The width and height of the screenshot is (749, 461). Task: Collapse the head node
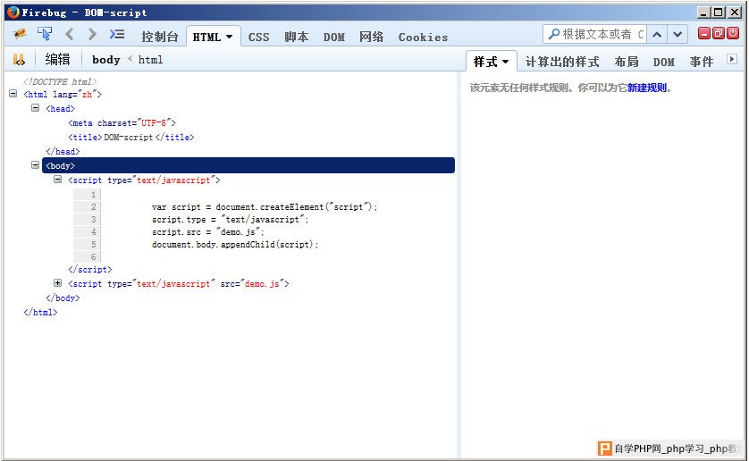click(x=36, y=108)
